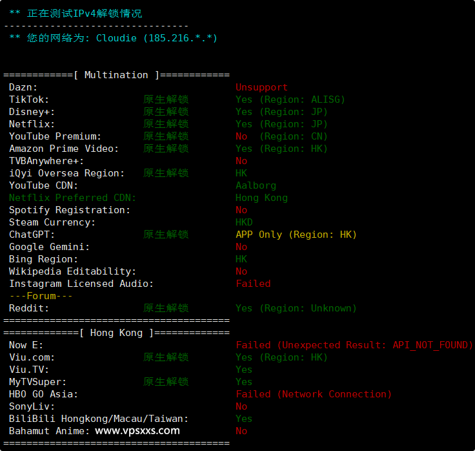475x451 pixels.
Task: Click the red 'Unsupport' result for Dazn
Action: pyautogui.click(x=261, y=87)
